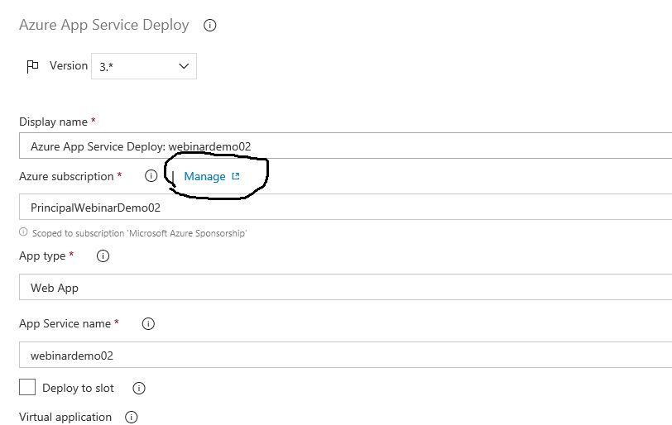
Task: Click info icon by Scoped to subscription note
Action: click(x=23, y=232)
